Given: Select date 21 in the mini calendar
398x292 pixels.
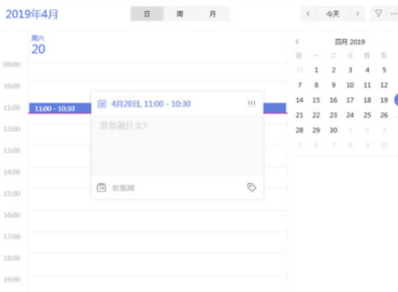Looking at the screenshot, I should click(299, 115).
